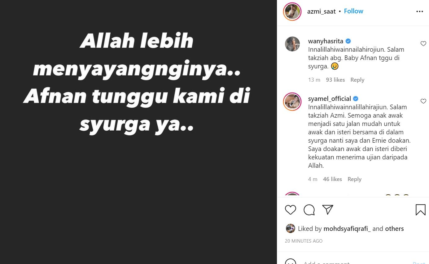Follow the azmi_saat account
This screenshot has height=264, width=429.
(353, 11)
